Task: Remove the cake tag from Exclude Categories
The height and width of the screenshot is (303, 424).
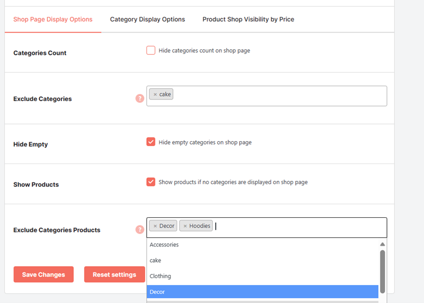Action: tap(155, 94)
